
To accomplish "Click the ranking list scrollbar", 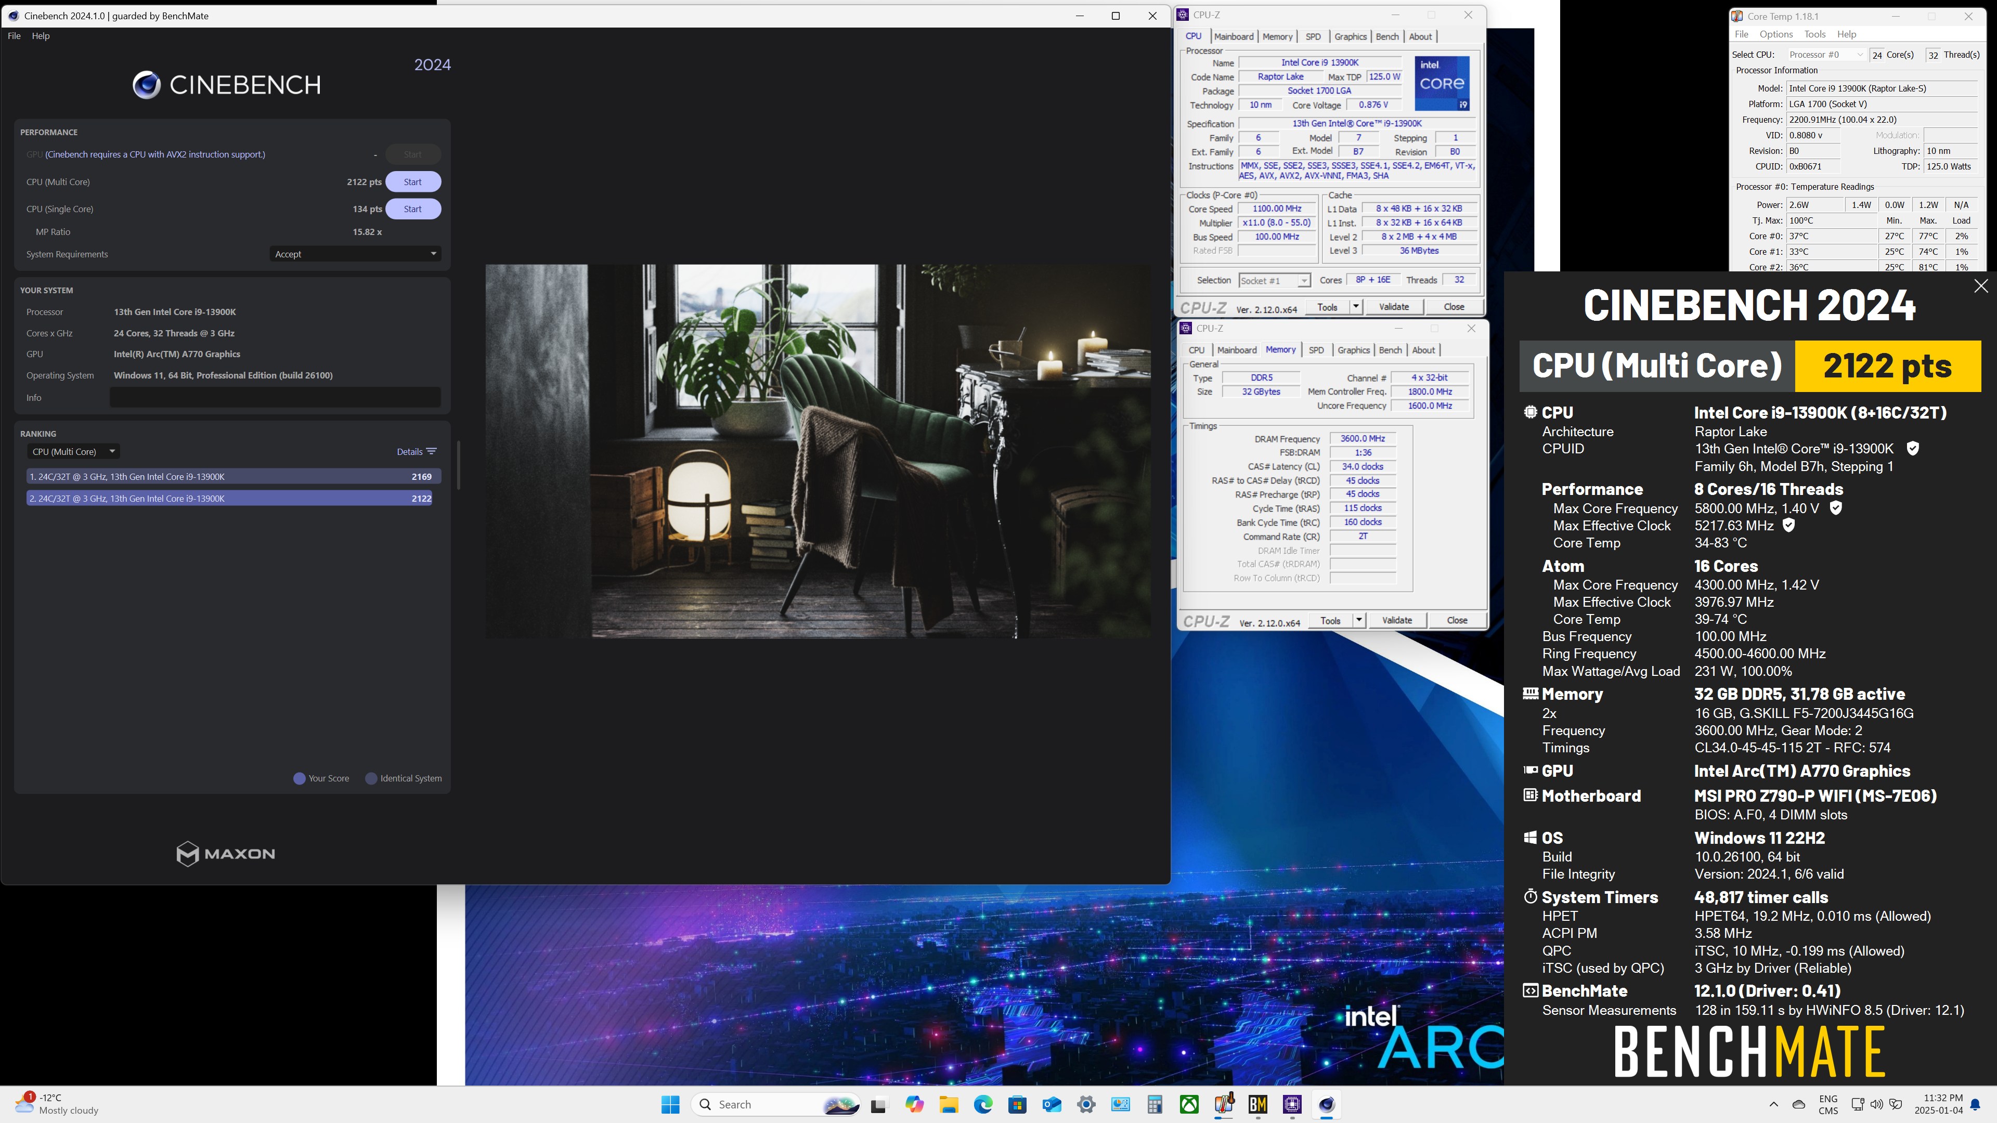I will coord(459,465).
